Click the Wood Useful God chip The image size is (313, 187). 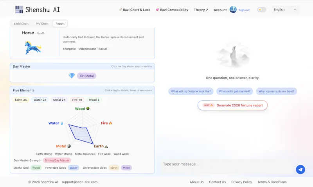[36, 168]
